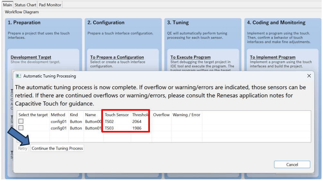Click the Threshold column header
Screen dimensions: 323x181
[141, 115]
